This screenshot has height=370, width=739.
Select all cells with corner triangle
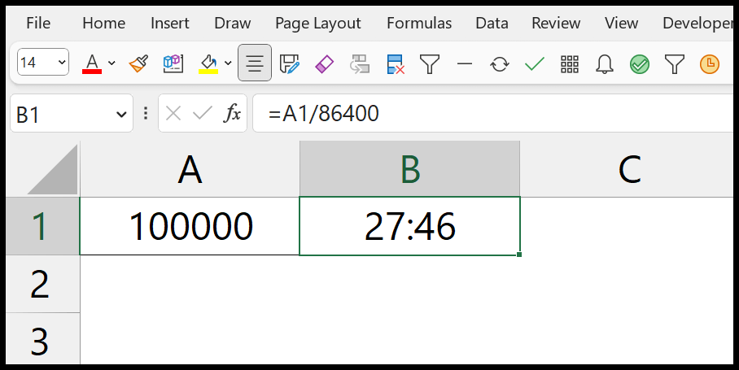[x=52, y=169]
